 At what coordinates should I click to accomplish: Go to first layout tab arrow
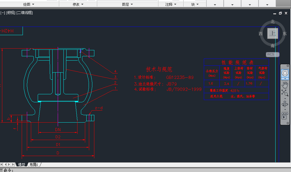point(2,164)
